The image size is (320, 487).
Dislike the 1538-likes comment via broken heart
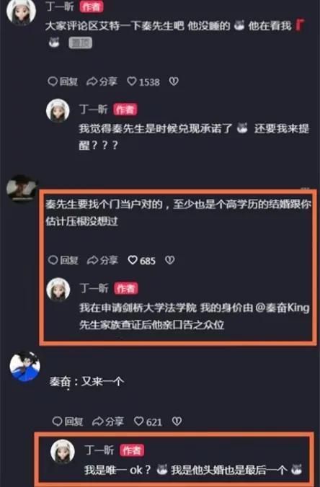point(174,81)
